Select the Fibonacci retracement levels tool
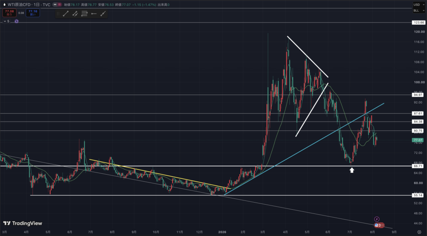Image resolution: width=427 pixels, height=236 pixels. click(84, 14)
